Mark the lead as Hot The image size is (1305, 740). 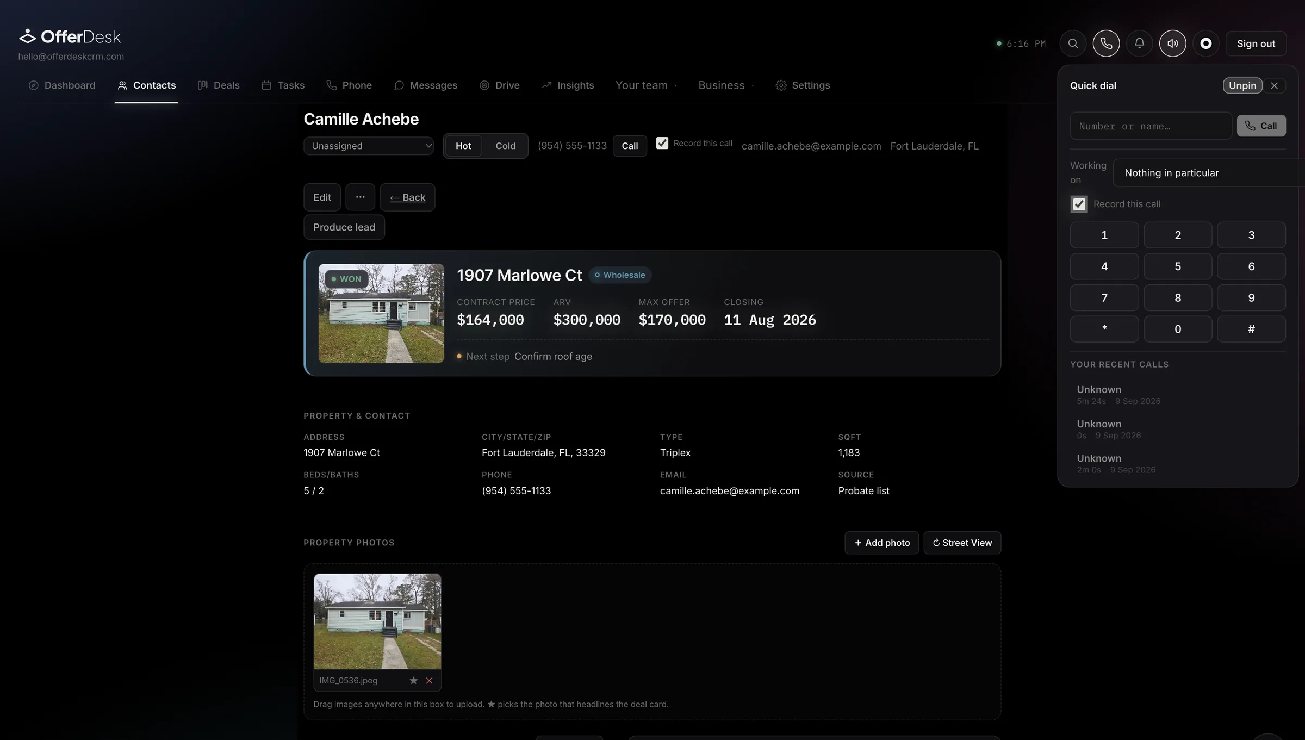[463, 146]
